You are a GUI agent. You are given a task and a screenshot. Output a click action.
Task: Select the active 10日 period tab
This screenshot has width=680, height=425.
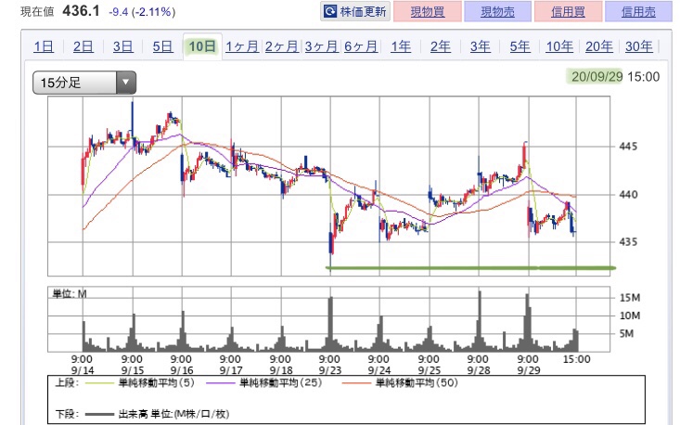[202, 46]
